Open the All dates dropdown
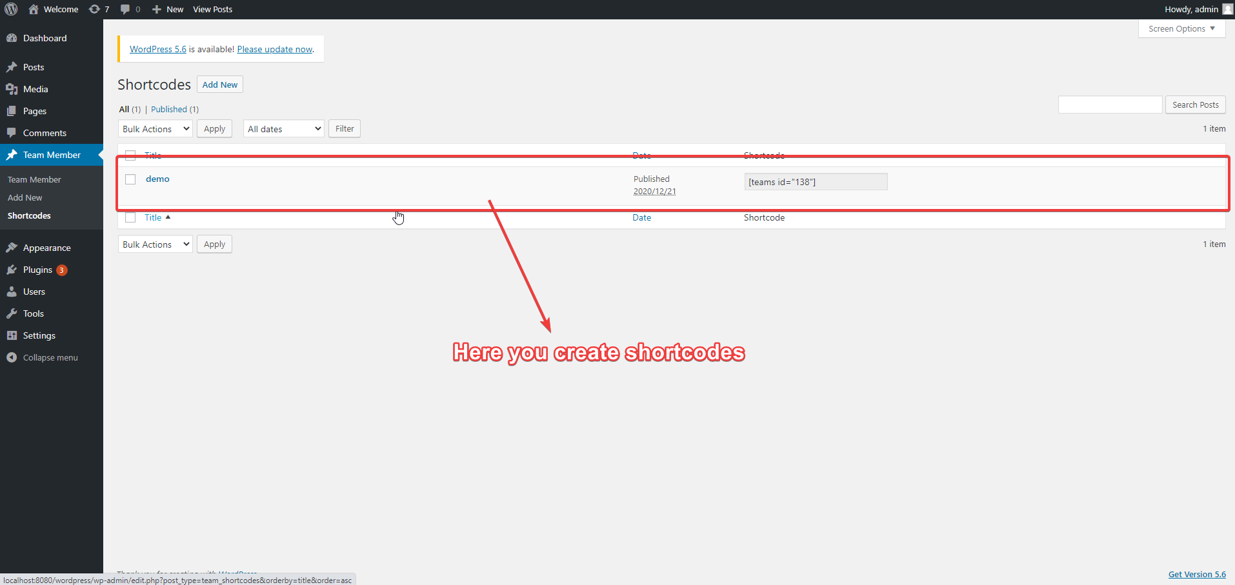Screen dimensions: 1235x585 pos(284,129)
